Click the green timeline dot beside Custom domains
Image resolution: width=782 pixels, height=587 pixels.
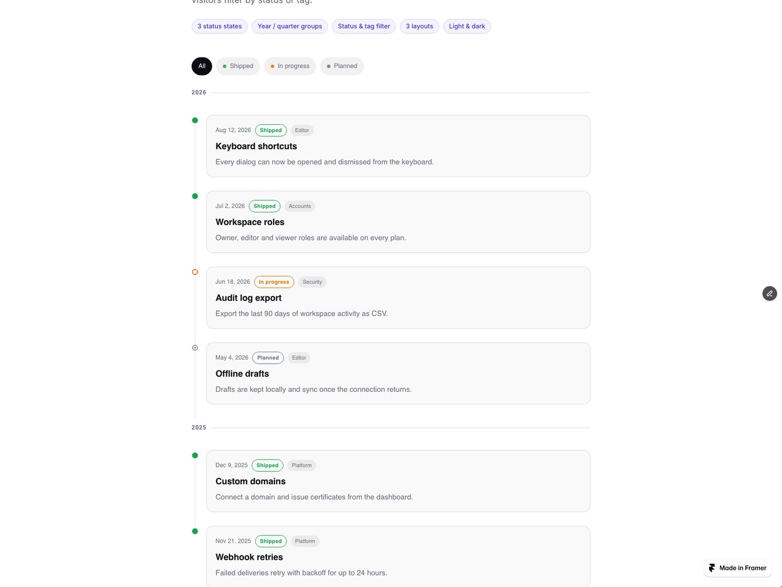point(195,456)
